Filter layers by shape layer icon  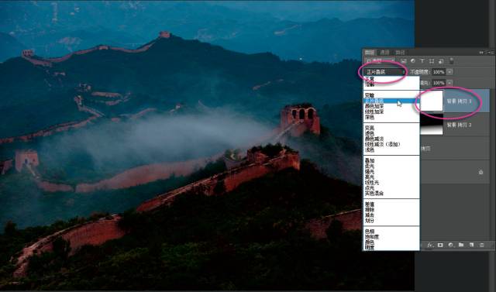tap(432, 61)
